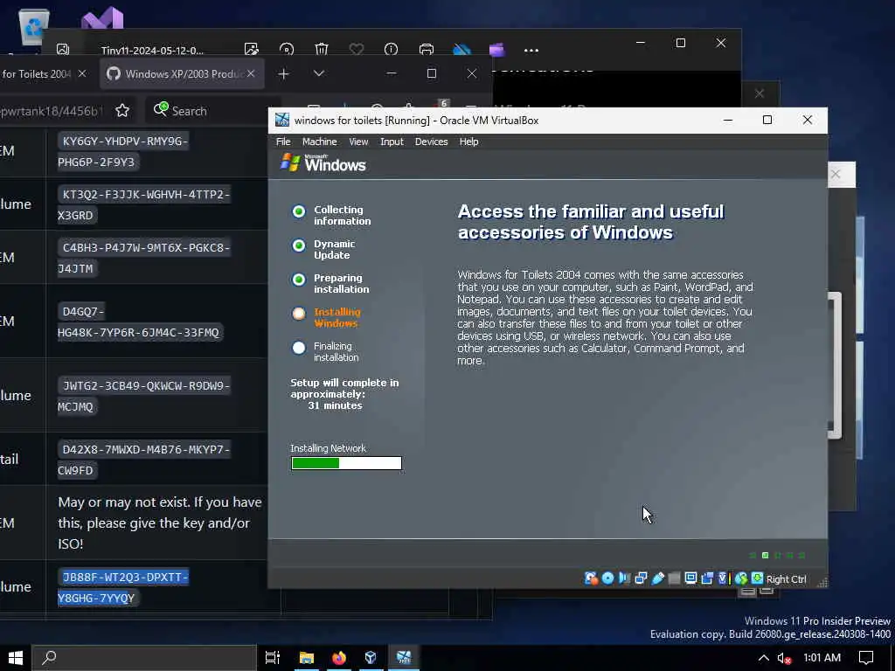895x671 pixels.
Task: Click the delete trash icon in Photos
Action: tap(322, 50)
